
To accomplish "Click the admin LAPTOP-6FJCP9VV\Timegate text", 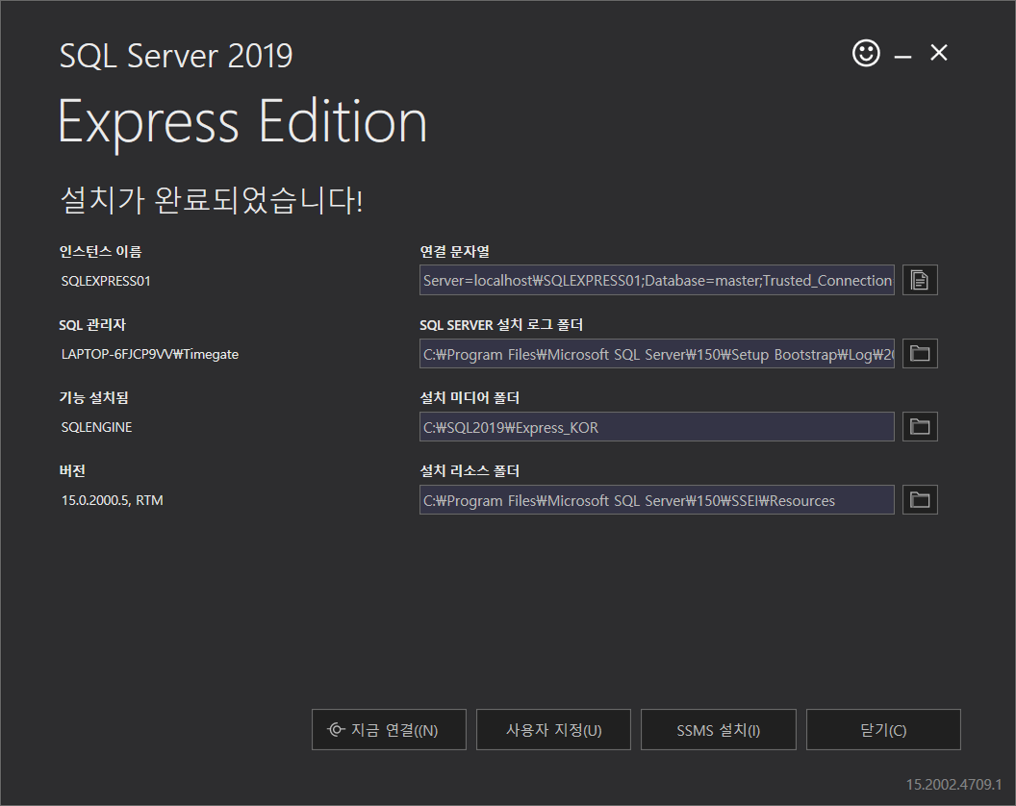I will [150, 354].
